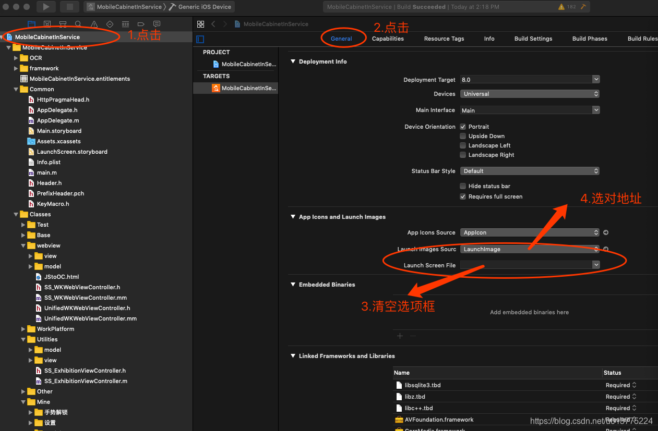This screenshot has width=658, height=431.
Task: Click the Run (play) button
Action: pyautogui.click(x=46, y=7)
